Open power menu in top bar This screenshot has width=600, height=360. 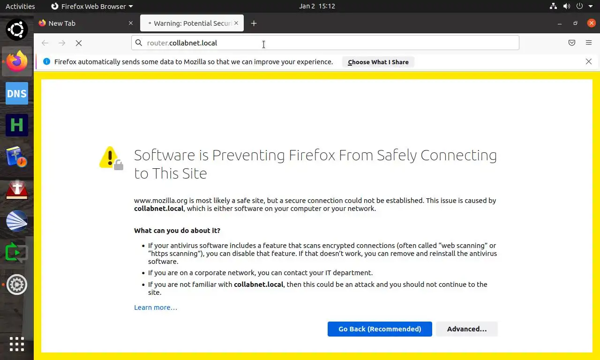[579, 6]
